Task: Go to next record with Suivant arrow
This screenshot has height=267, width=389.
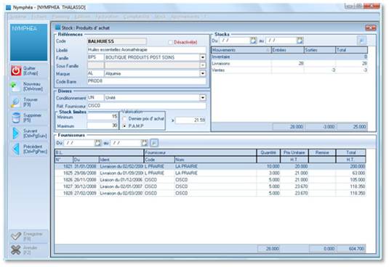Action: 16,133
